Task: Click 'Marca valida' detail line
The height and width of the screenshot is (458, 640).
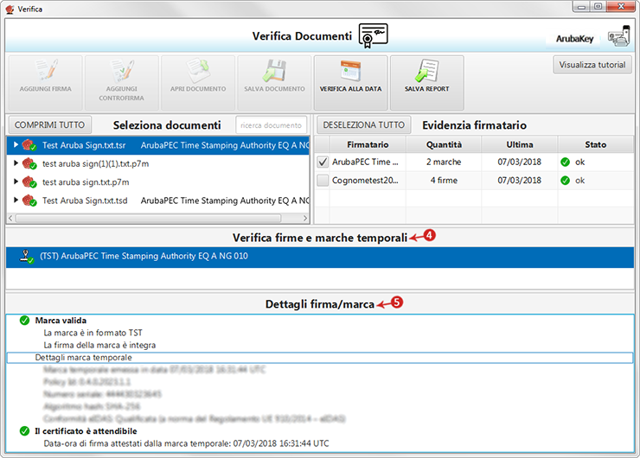Action: click(61, 321)
